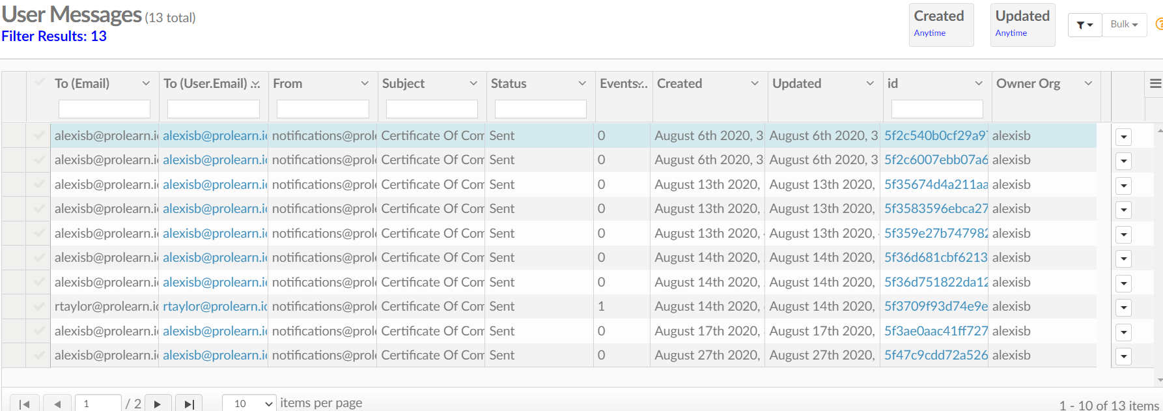Go to the next page arrow
Image resolution: width=1163 pixels, height=411 pixels.
click(158, 404)
